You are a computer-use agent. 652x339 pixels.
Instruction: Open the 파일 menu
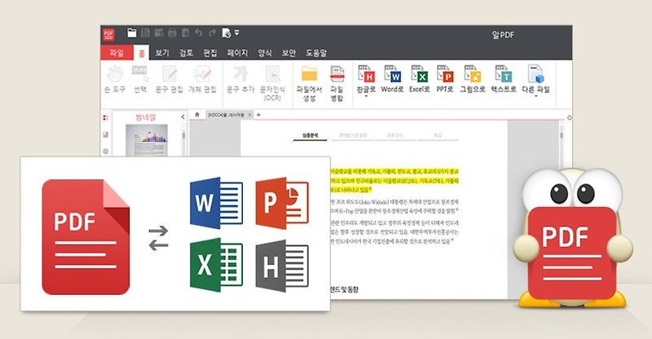point(117,53)
